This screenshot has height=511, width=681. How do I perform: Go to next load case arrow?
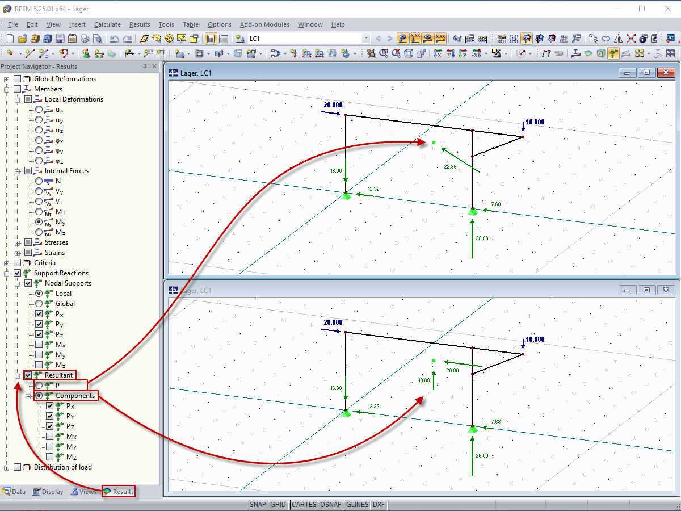point(390,39)
